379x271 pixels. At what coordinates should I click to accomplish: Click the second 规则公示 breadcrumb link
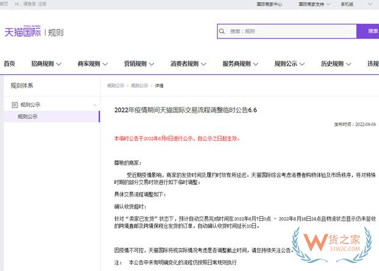pyautogui.click(x=140, y=85)
